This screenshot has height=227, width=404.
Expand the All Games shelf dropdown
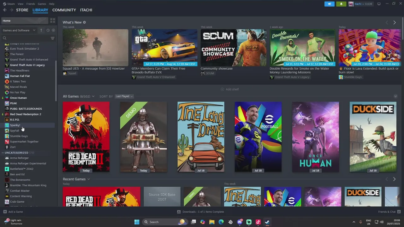(93, 96)
